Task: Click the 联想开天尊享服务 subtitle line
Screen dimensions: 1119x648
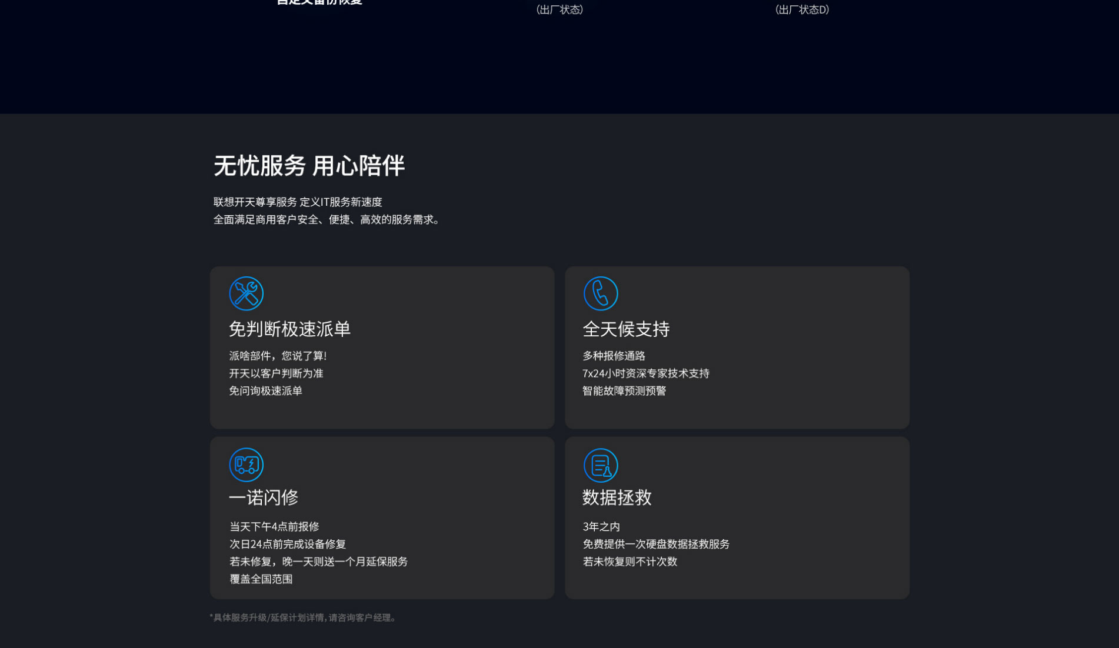Action: 298,202
